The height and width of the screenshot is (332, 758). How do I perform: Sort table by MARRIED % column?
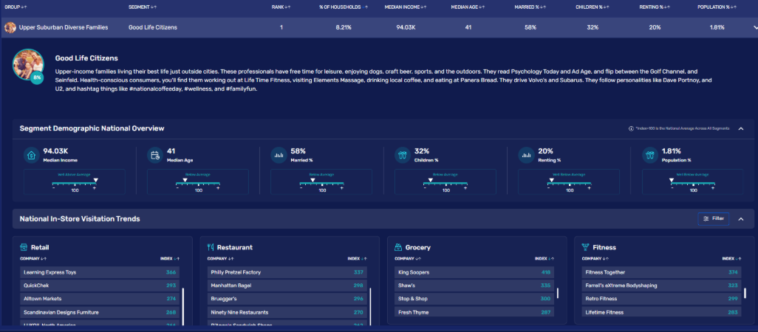(530, 7)
